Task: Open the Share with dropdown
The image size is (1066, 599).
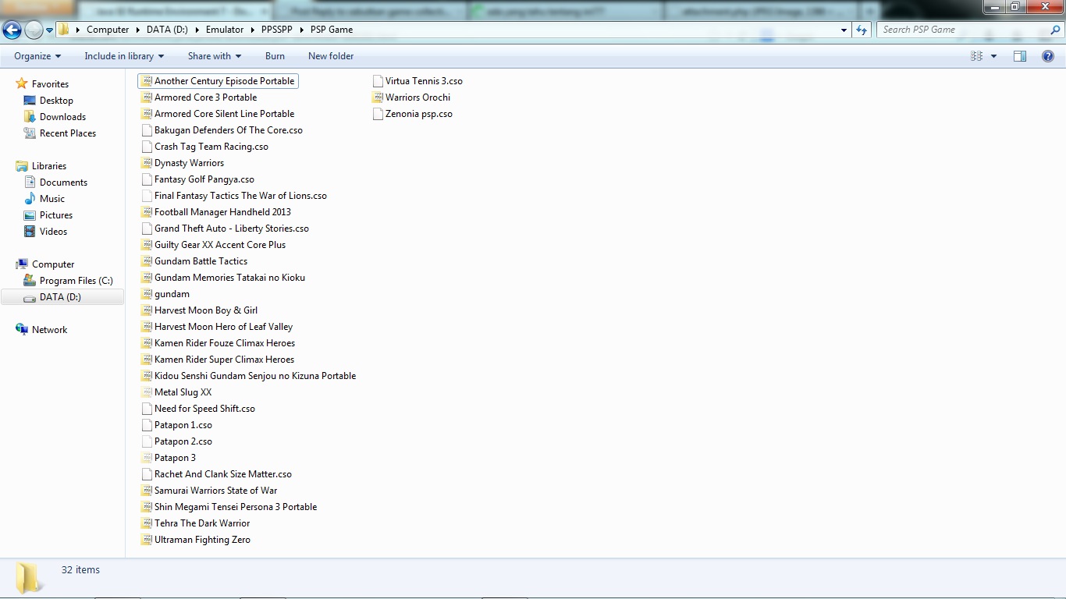Action: click(x=215, y=56)
